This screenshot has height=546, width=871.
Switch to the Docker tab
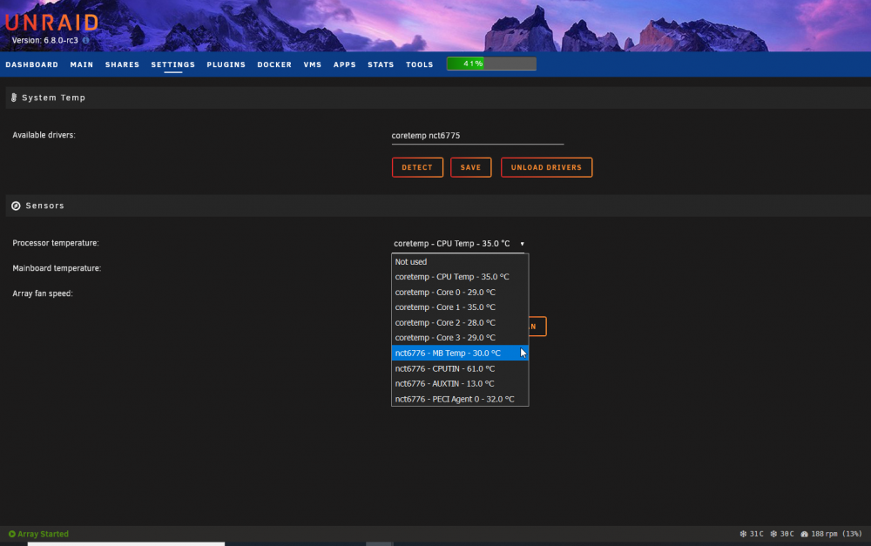point(274,64)
